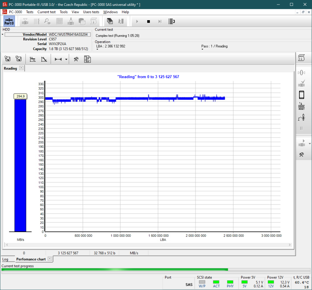Close the Reading chart tab
The height and width of the screenshot is (290, 312).
[x=21, y=68]
